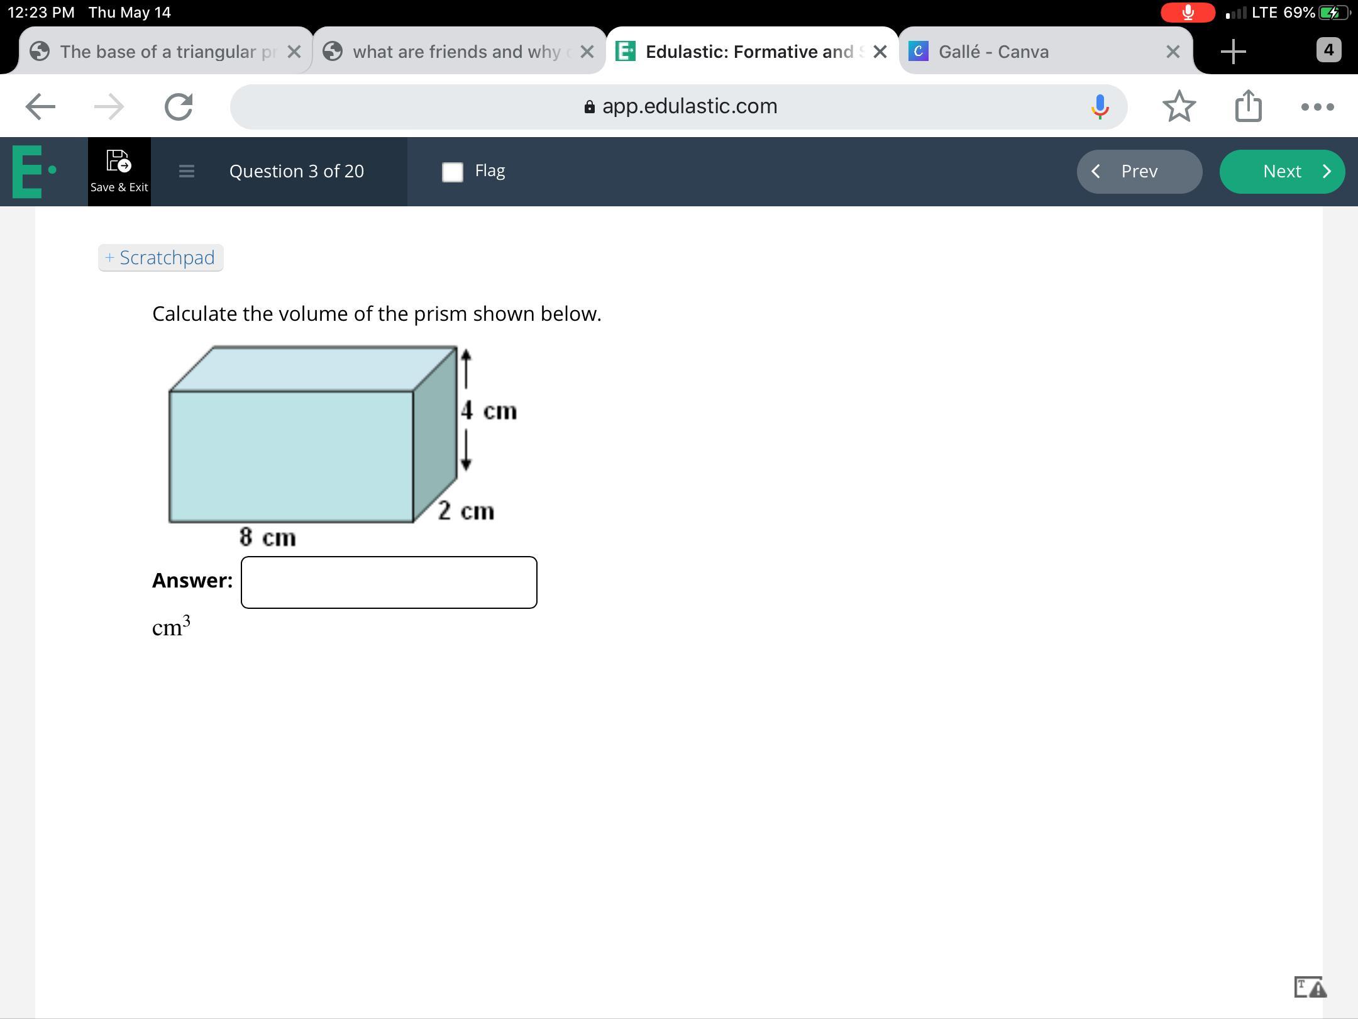Switch to the triangular prism tab
The image size is (1358, 1019).
click(x=157, y=52)
